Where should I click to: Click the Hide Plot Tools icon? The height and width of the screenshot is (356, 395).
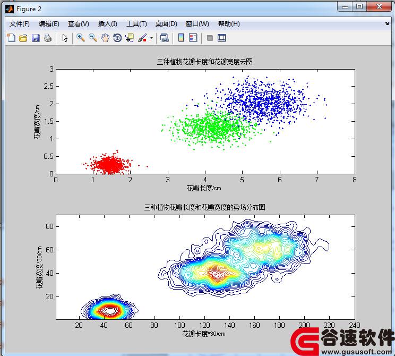point(210,38)
